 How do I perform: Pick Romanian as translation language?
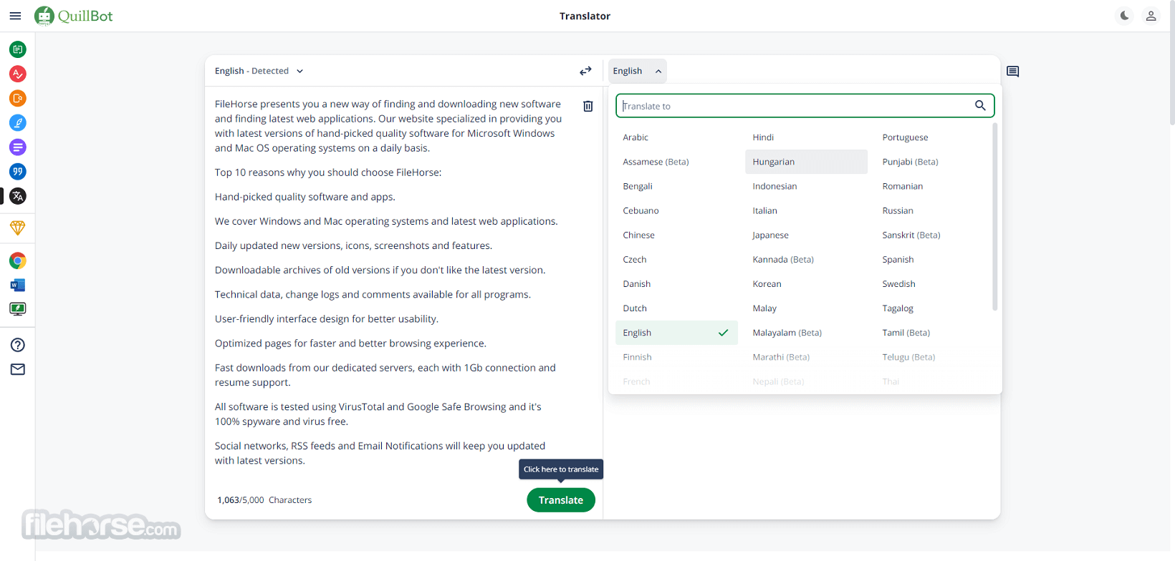[x=936, y=186]
